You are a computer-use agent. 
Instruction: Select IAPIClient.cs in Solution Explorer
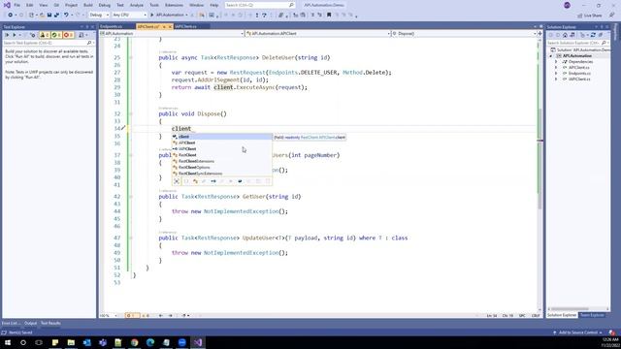[x=579, y=79]
